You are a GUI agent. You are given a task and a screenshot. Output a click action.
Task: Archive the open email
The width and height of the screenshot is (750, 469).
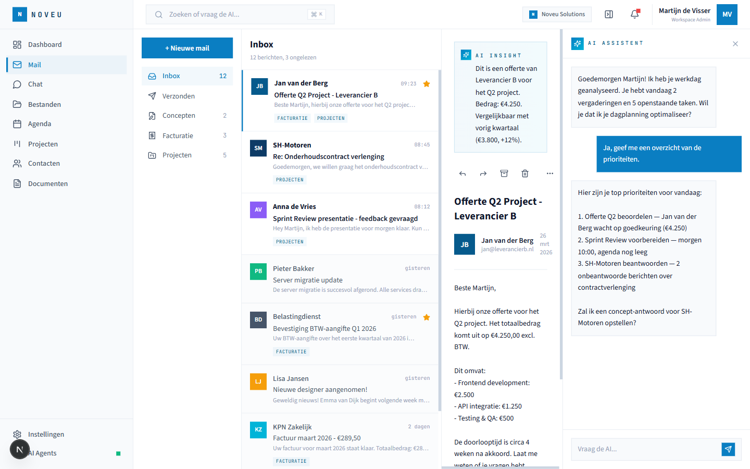[504, 174]
